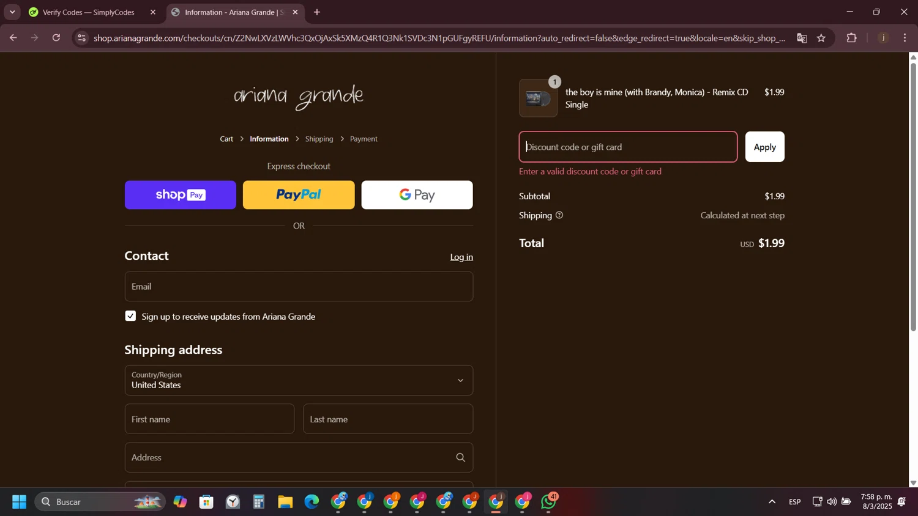Pay with the PayPal express button
The image size is (918, 516).
coord(299,195)
